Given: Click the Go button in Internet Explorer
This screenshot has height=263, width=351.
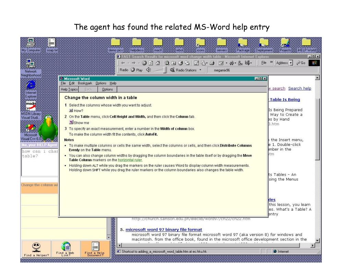Looking at the screenshot, I should [301, 63].
